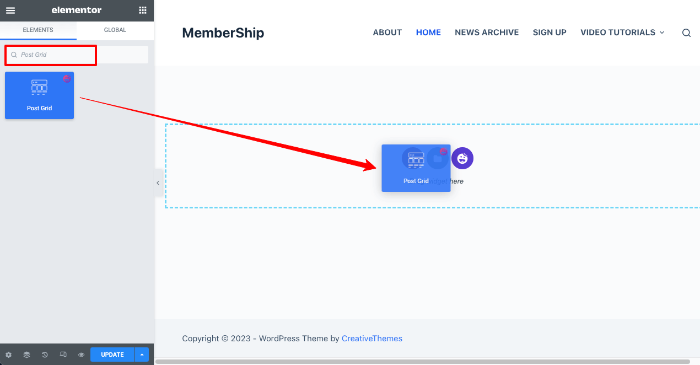Screen dimensions: 700x365
Task: Click the site header search icon
Action: 686,33
